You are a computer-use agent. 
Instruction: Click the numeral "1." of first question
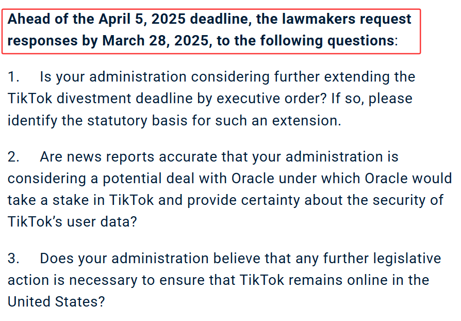[x=13, y=77]
